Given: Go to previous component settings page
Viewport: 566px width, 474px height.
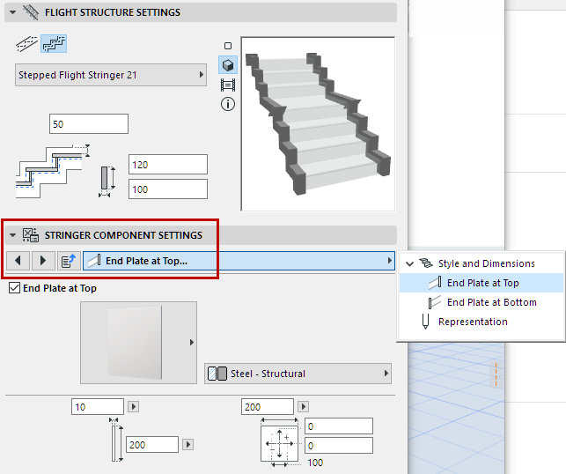Looking at the screenshot, I should click(18, 261).
